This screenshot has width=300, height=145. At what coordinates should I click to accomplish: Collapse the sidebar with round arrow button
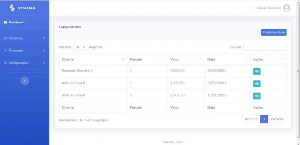pos(24,81)
